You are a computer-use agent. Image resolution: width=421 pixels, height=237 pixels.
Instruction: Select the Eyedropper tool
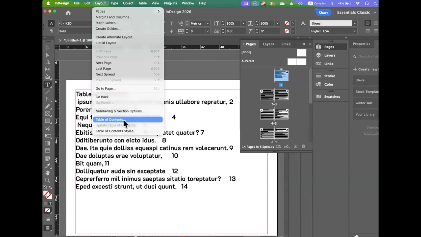(48, 166)
